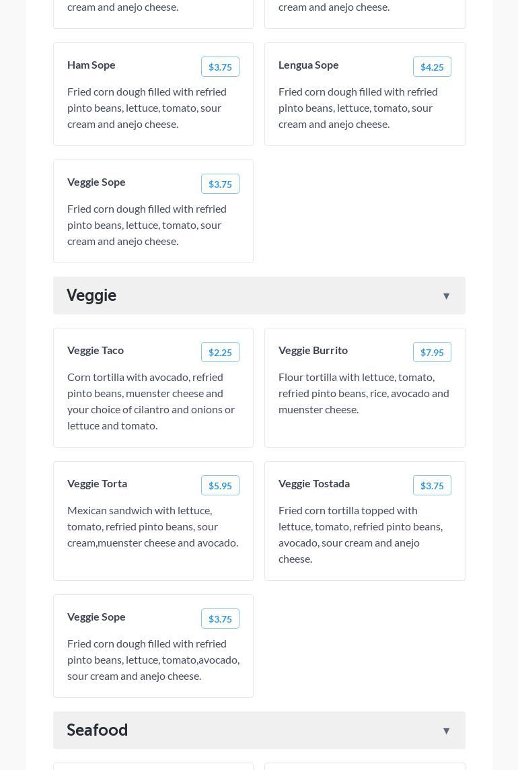518x770 pixels.
Task: Click the Veggie section heading text
Action: pyautogui.click(x=91, y=295)
